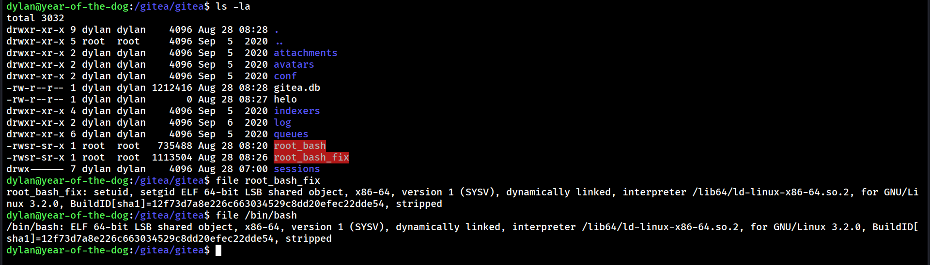The image size is (930, 265).
Task: Click the attachments directory name
Action: point(305,53)
